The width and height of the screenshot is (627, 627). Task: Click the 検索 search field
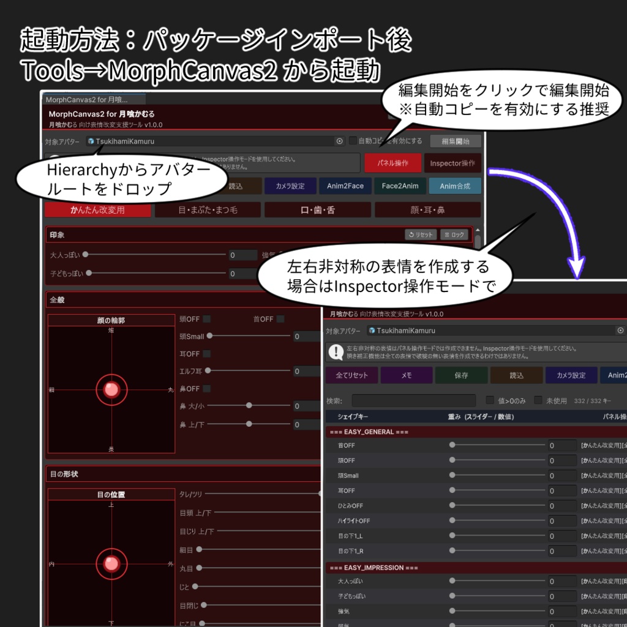pos(414,400)
